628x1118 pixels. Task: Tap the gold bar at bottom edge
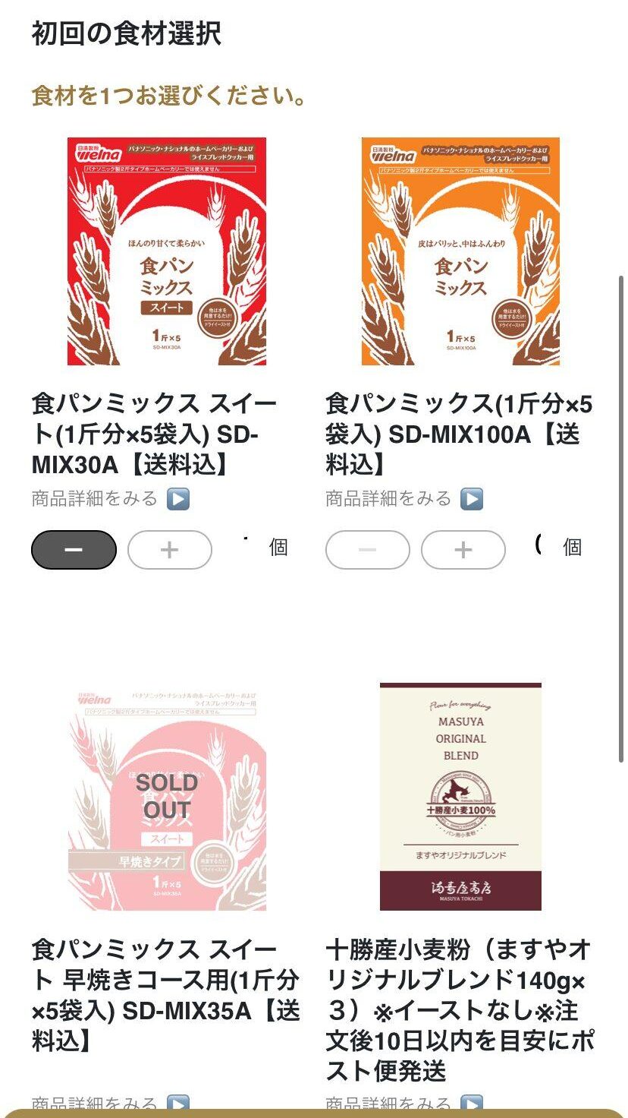(314, 1113)
